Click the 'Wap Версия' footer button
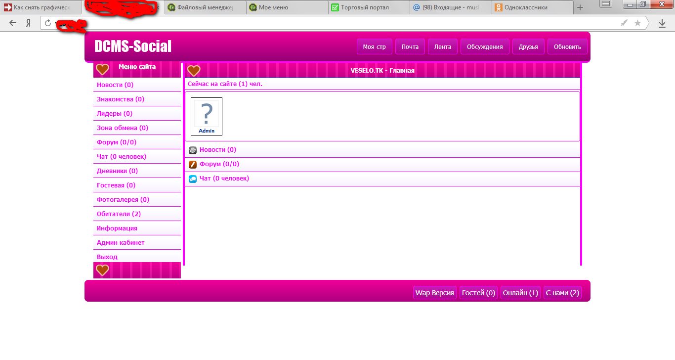The width and height of the screenshot is (675, 360). [434, 293]
